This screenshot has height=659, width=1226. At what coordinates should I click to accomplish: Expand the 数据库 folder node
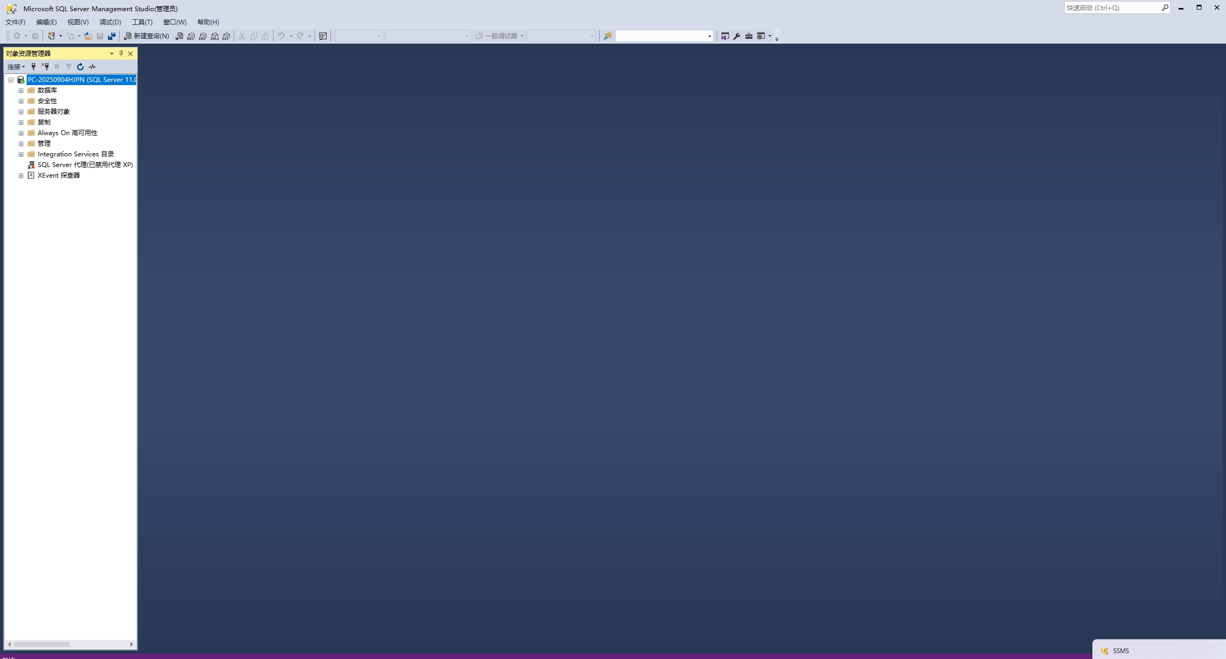click(21, 90)
